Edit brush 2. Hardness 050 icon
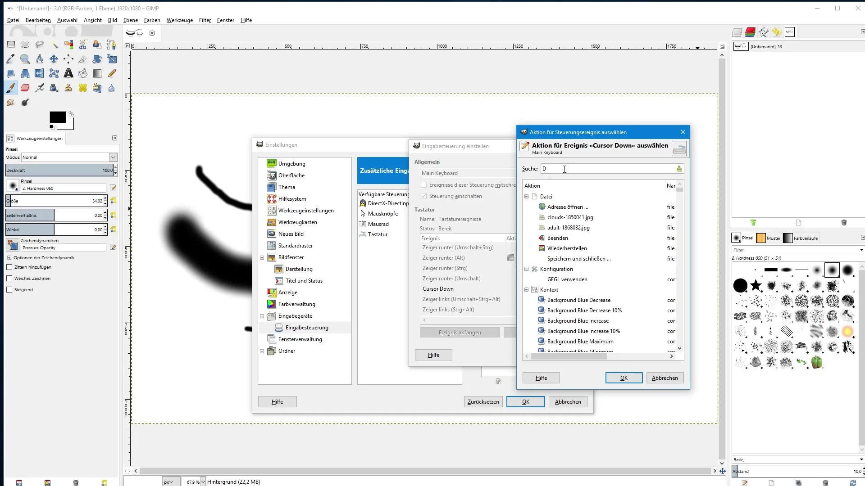 pos(113,188)
